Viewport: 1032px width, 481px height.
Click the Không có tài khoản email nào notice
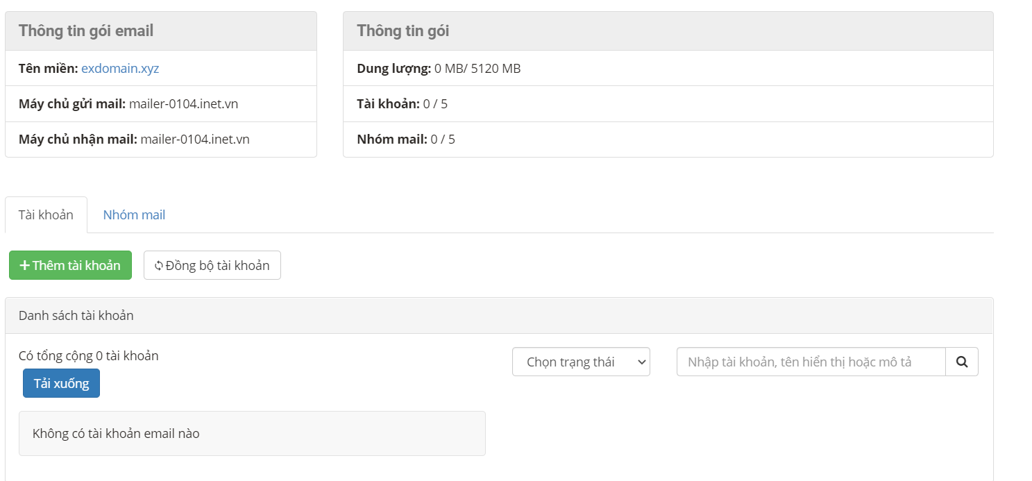pos(252,433)
